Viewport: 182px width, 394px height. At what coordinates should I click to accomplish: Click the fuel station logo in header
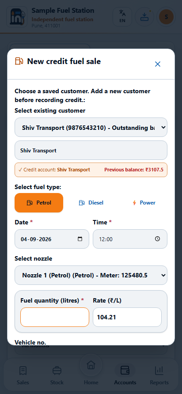[17, 17]
